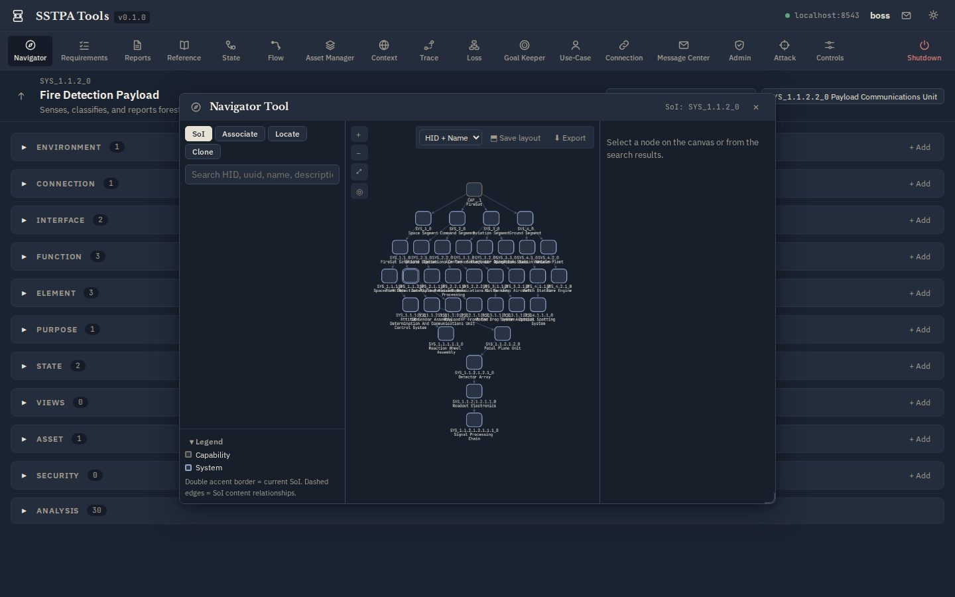The width and height of the screenshot is (955, 597).
Task: Center the canvas on the current SoI
Action: 359,192
